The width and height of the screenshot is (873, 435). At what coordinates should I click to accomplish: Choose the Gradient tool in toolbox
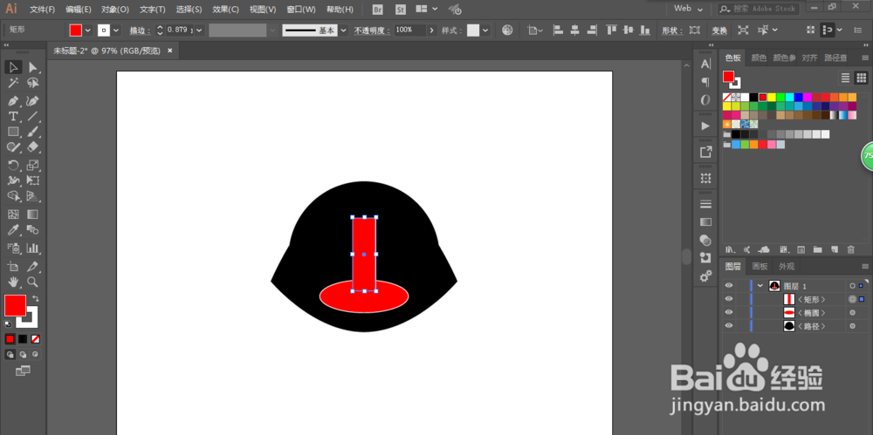pos(33,214)
